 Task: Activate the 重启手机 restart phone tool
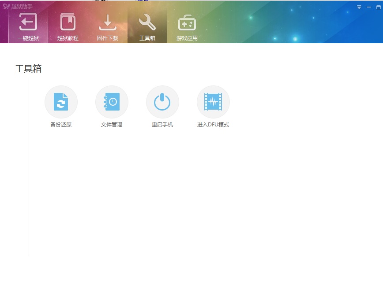click(162, 101)
